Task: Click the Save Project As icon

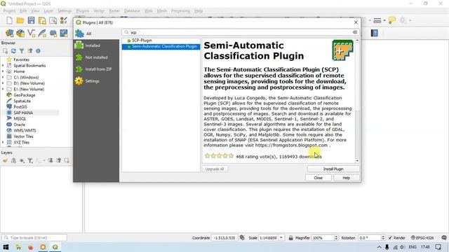Action: pos(42,20)
